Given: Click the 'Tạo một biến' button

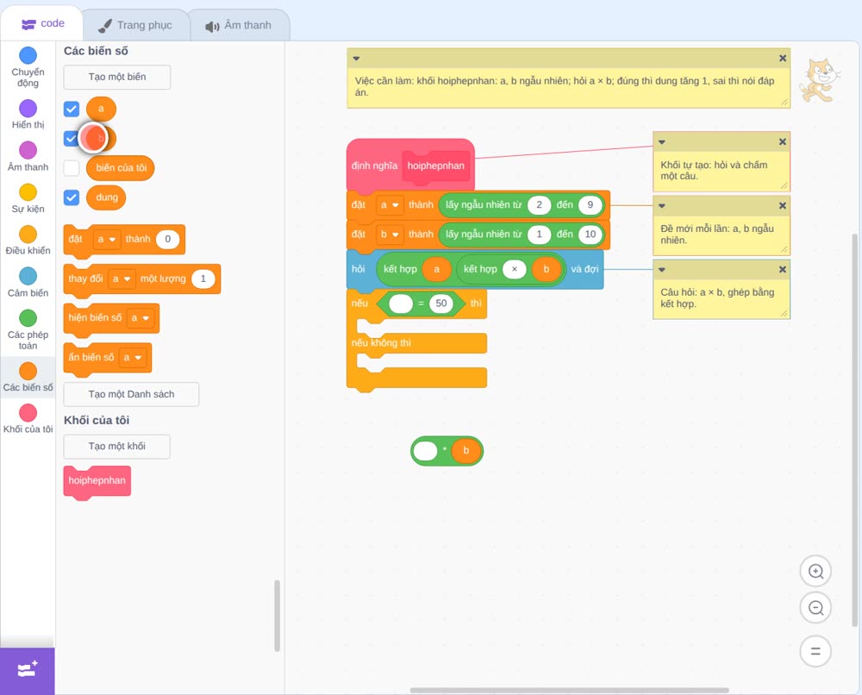Looking at the screenshot, I should [117, 77].
